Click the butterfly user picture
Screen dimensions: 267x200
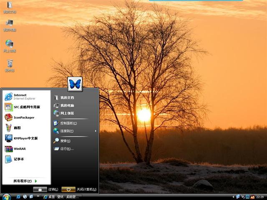(75, 84)
